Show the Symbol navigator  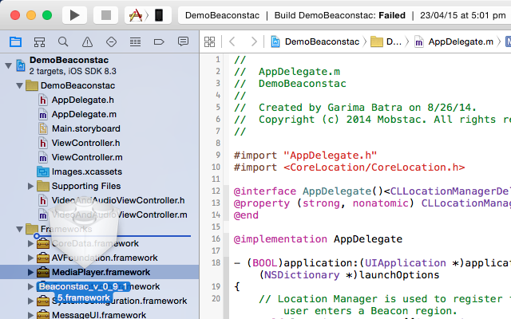pos(39,41)
